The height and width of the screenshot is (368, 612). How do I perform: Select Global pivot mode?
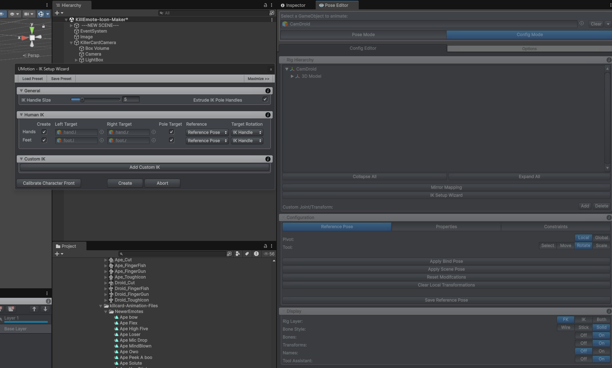coord(602,238)
